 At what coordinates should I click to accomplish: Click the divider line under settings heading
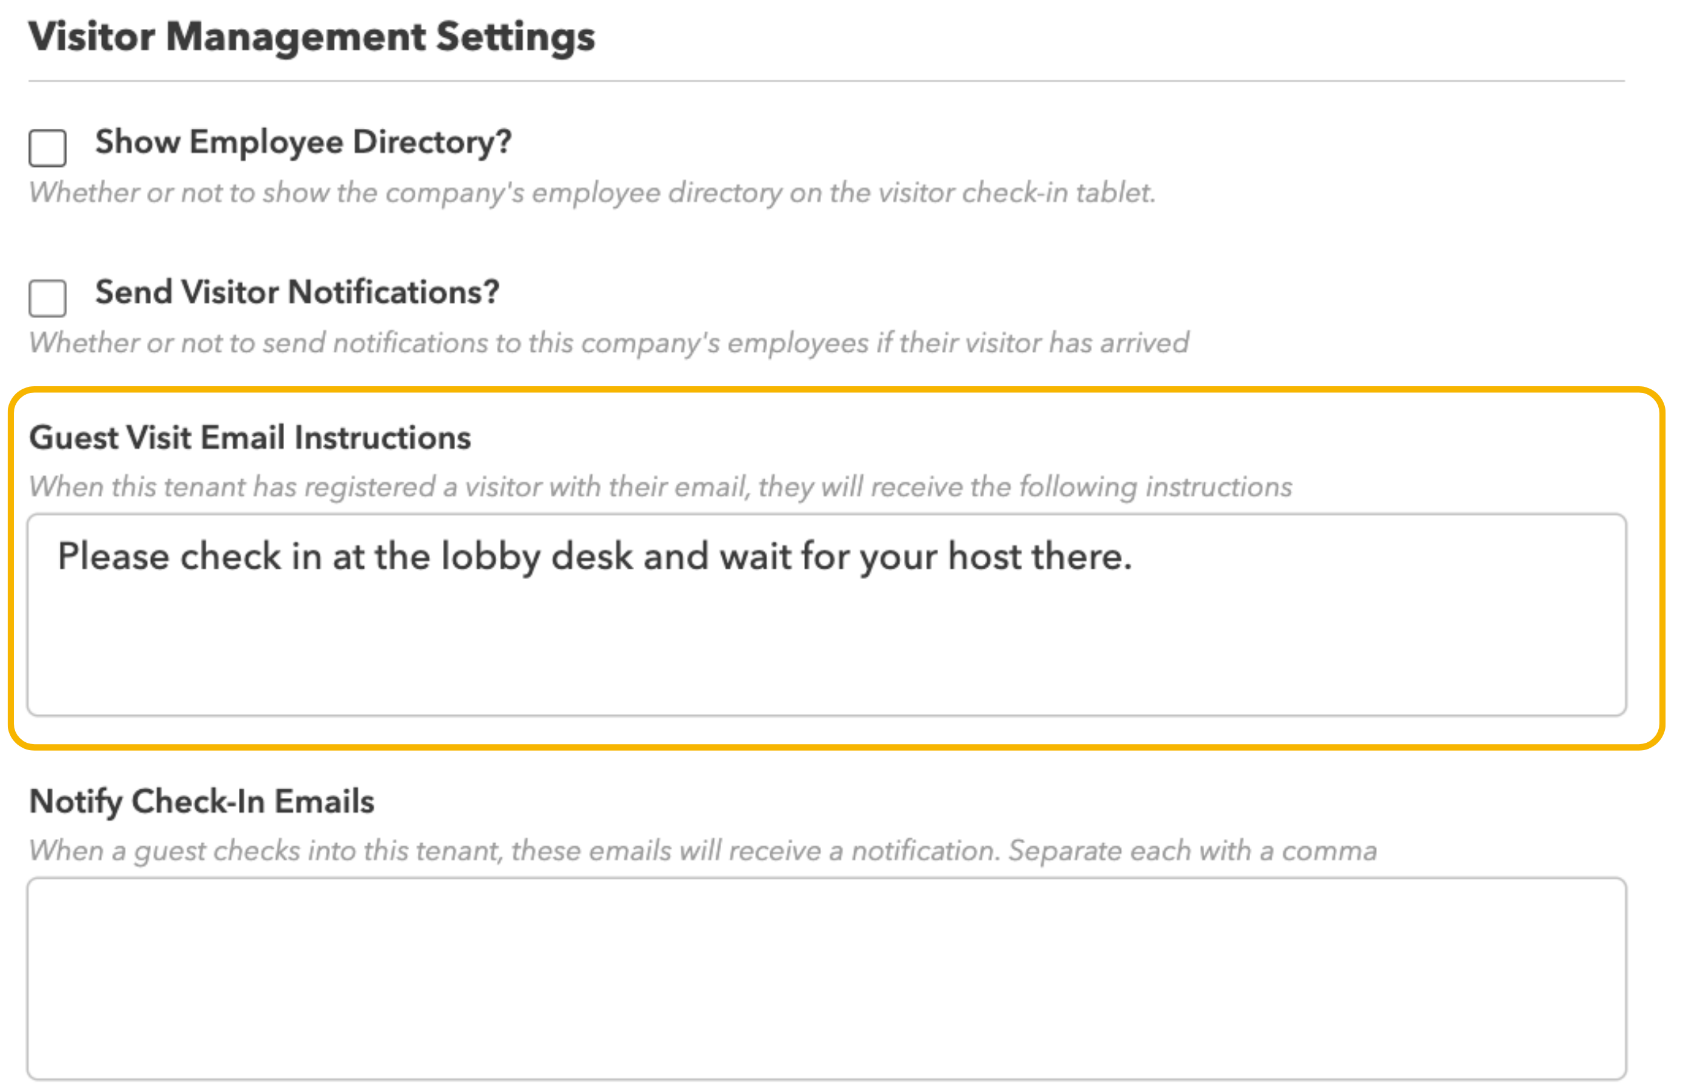coord(827,81)
